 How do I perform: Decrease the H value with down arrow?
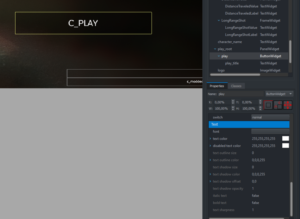[260, 110]
